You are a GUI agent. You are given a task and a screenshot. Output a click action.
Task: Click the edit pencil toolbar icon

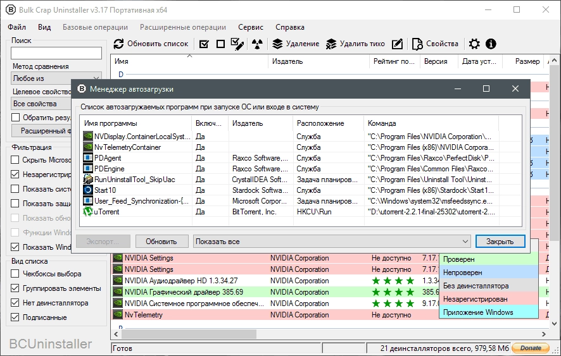click(397, 44)
